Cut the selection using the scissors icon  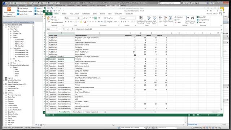coord(52,17)
